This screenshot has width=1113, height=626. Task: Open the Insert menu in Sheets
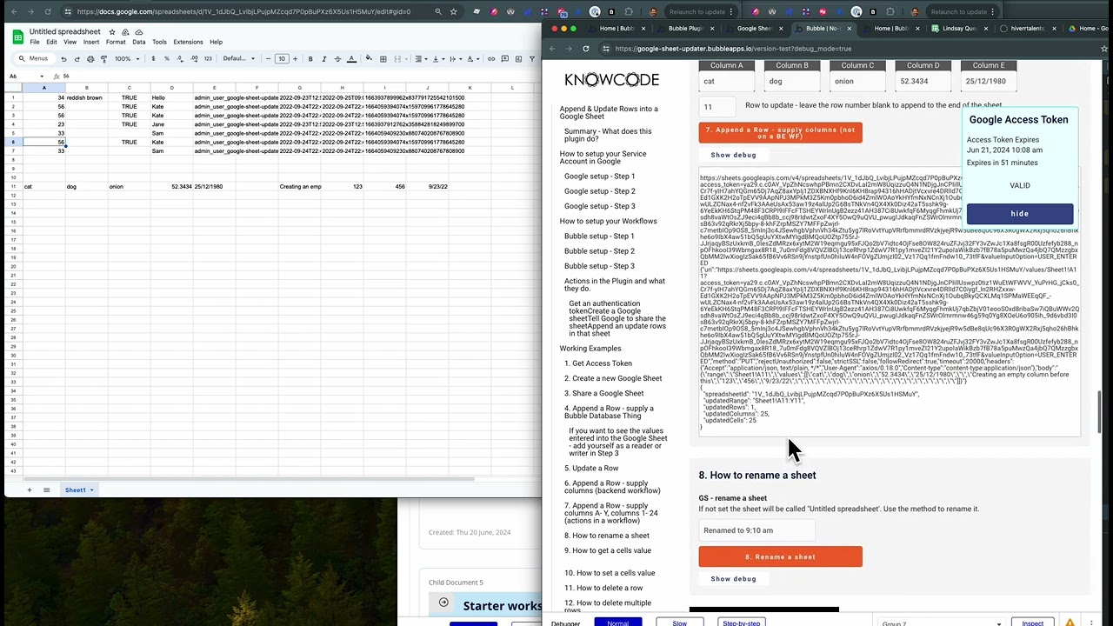coord(91,42)
